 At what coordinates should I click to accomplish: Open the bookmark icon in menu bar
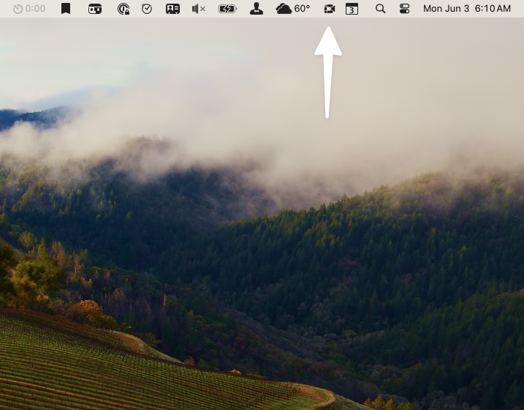tap(66, 9)
